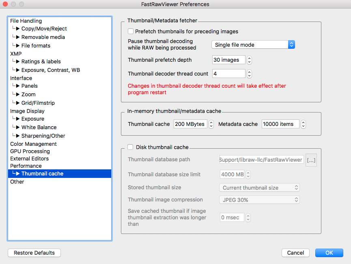Select Color Management in the sidebar
The height and width of the screenshot is (264, 351).
coord(33,144)
